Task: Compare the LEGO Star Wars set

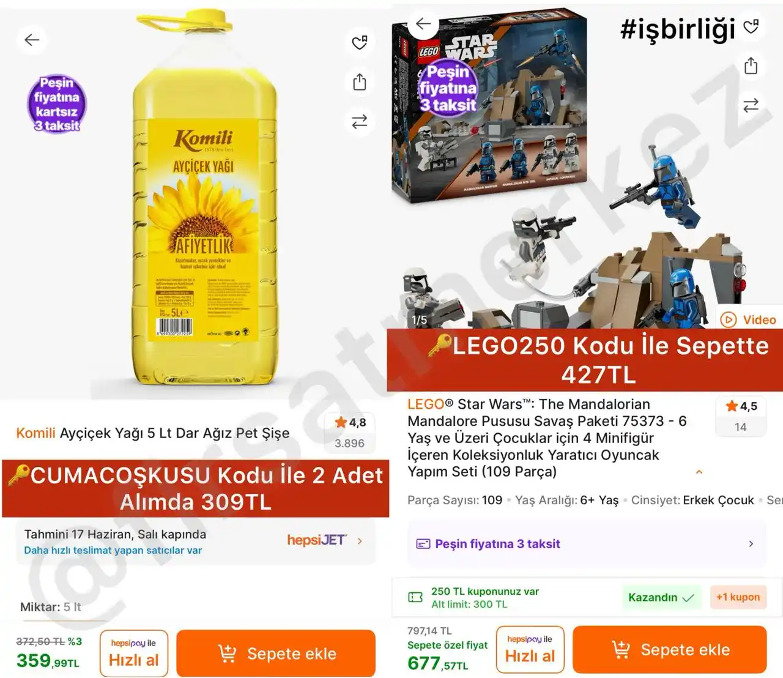Action: pyautogui.click(x=751, y=105)
